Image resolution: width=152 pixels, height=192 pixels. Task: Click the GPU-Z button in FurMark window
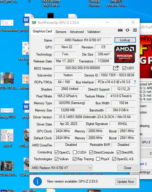pos(146,142)
